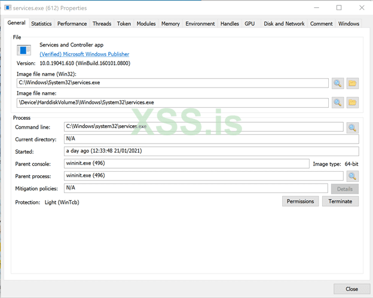
Task: Click the '64-bit' image type value
Action: 351,164
